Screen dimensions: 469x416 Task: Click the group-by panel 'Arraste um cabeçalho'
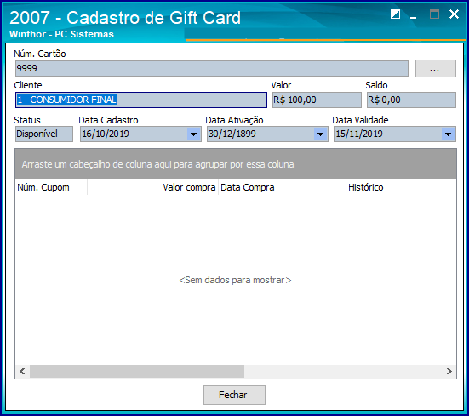[236, 164]
